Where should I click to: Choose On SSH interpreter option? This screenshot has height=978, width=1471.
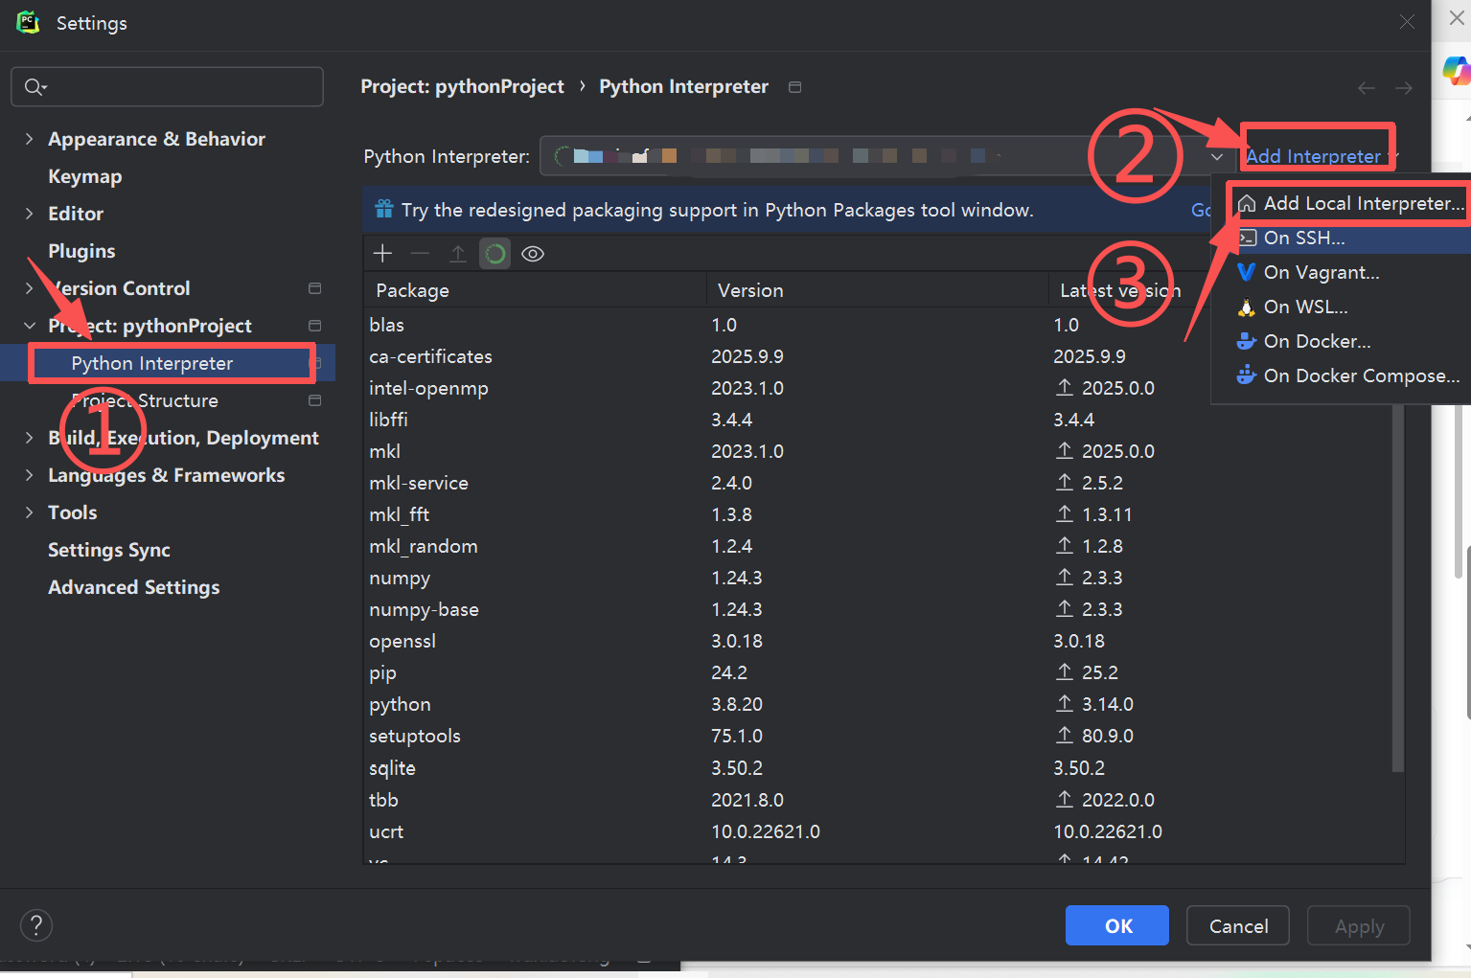(x=1342, y=238)
